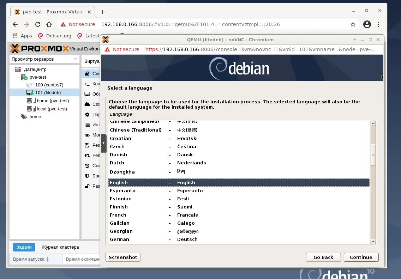Open the Консоль terminal icon
Viewport: 401px width, 279px height.
(x=87, y=84)
